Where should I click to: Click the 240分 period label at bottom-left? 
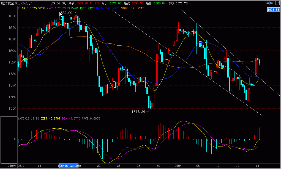12,166
